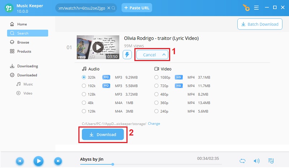Click the playback progress slider handle

[x=113, y=164]
